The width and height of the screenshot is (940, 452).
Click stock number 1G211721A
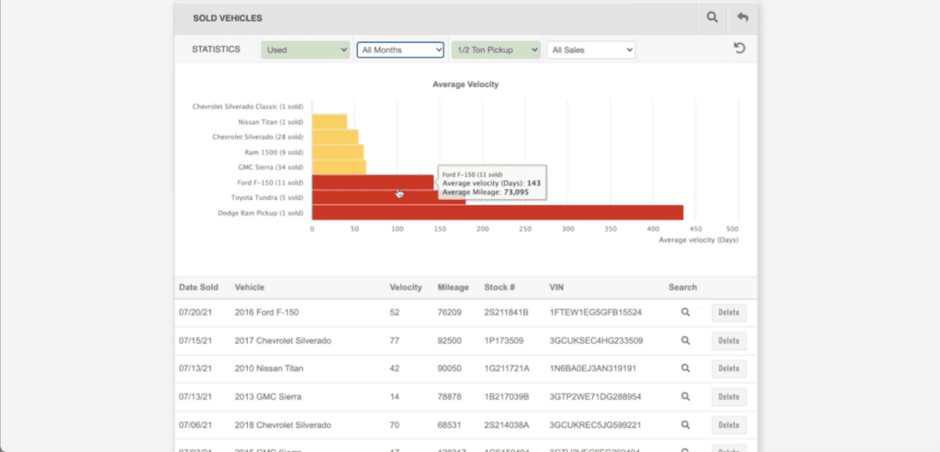(x=507, y=369)
